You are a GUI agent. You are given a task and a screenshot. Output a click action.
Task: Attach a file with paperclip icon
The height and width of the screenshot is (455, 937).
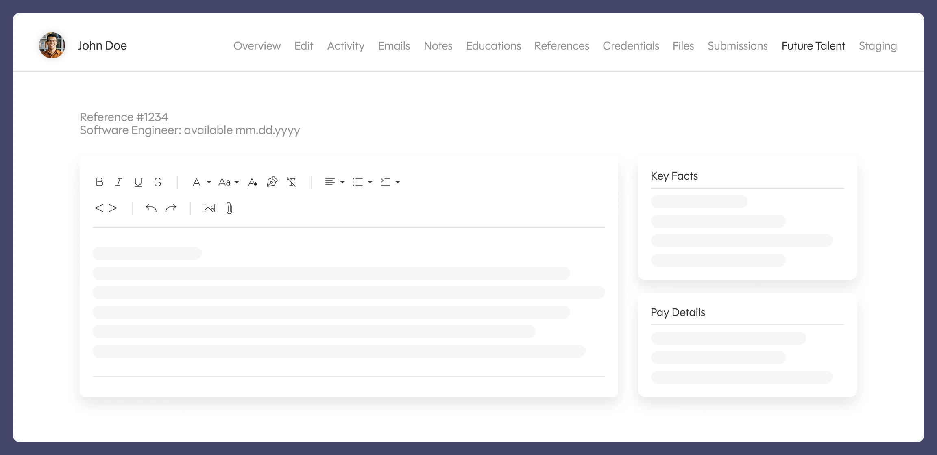(x=229, y=208)
